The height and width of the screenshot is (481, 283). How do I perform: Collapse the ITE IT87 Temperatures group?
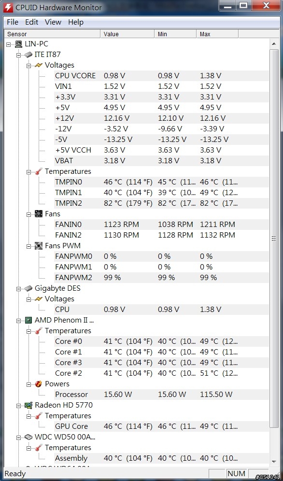coord(29,172)
